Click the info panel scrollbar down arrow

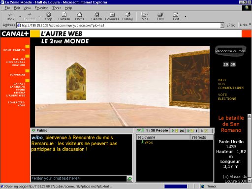pos(250,181)
